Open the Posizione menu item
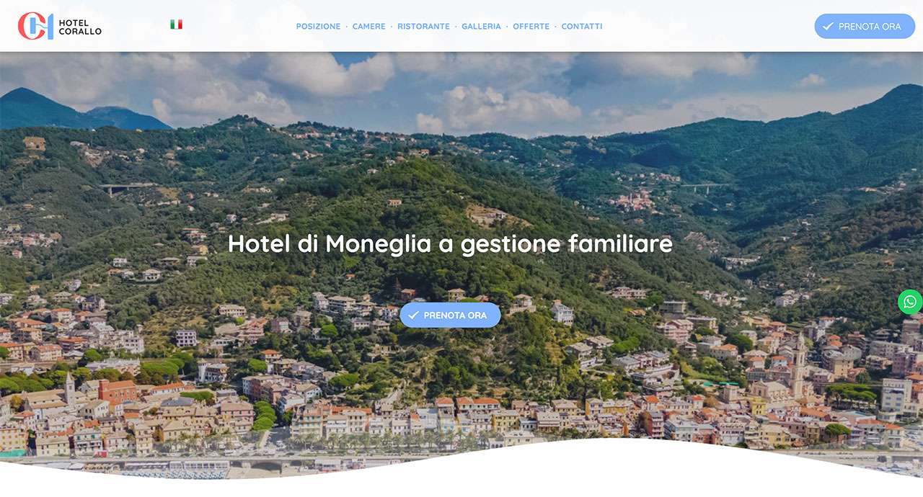923x497 pixels. (x=318, y=26)
